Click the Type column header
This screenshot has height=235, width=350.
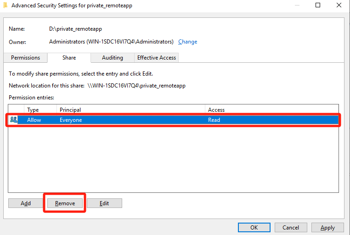(x=33, y=110)
